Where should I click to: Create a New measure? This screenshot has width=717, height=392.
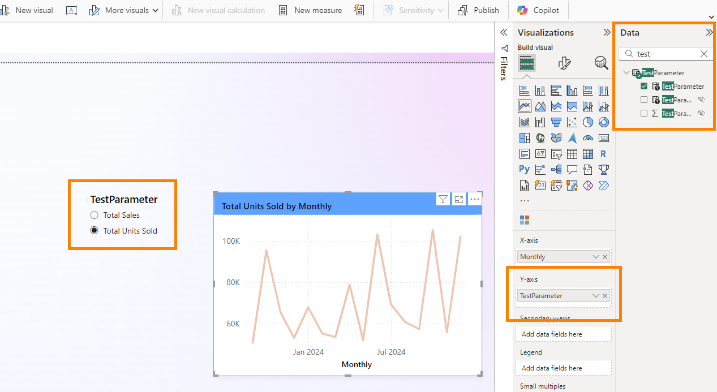(x=310, y=10)
